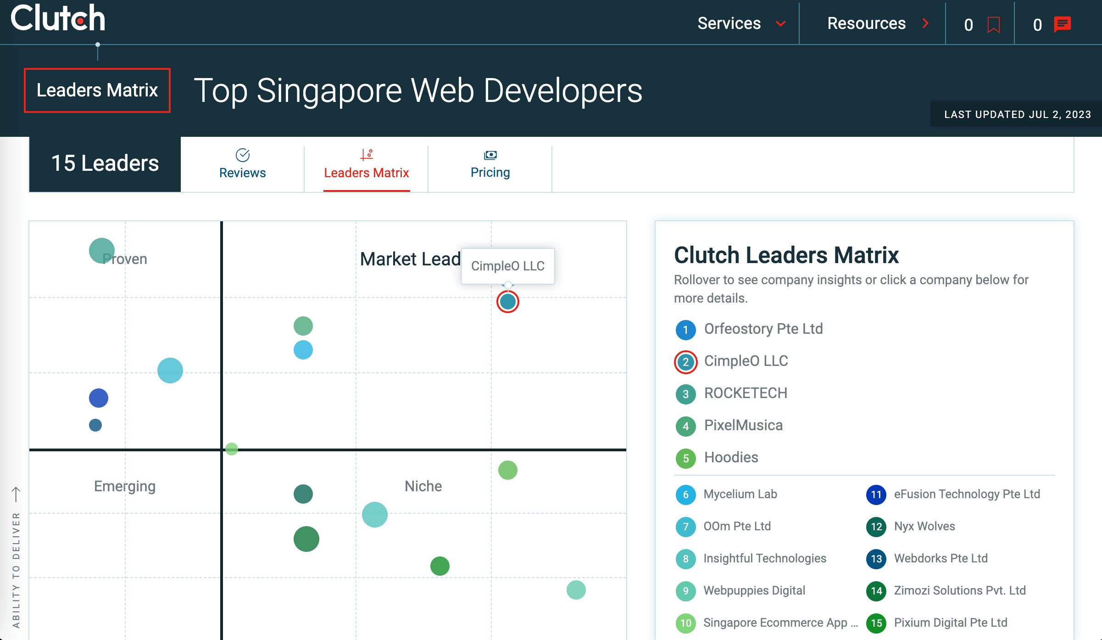Select the Leaders Matrix tab
1102x640 pixels.
[366, 164]
